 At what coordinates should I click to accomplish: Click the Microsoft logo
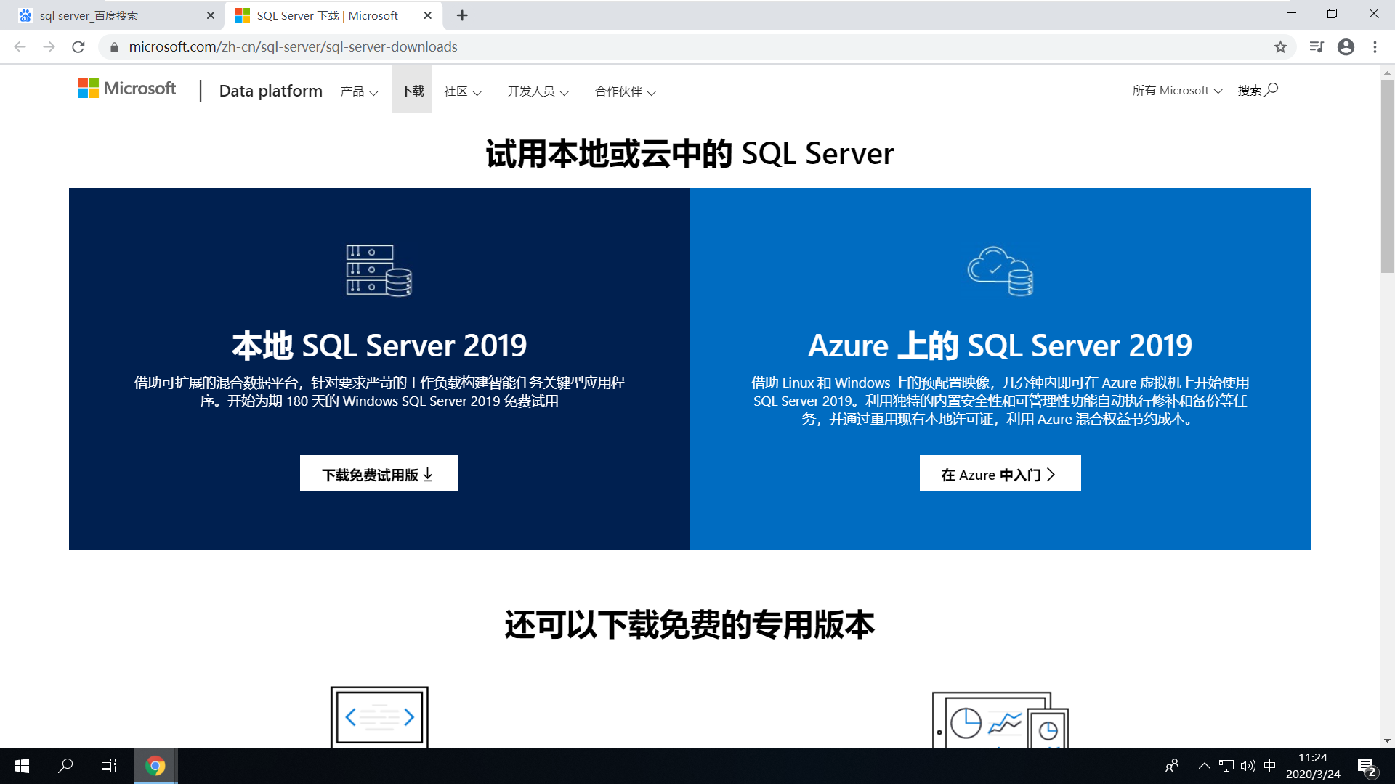coord(126,89)
